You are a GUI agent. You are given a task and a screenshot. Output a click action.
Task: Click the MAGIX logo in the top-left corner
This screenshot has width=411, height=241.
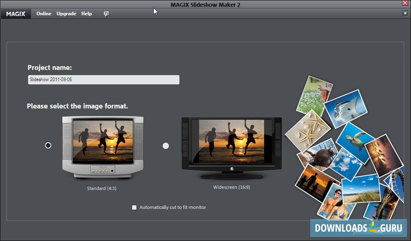(15, 13)
